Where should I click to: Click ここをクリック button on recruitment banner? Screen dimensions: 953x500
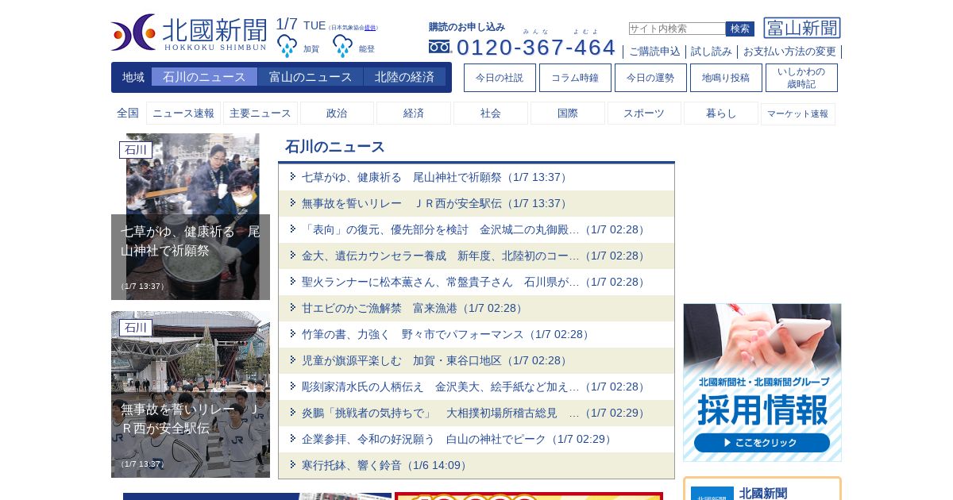coord(762,443)
